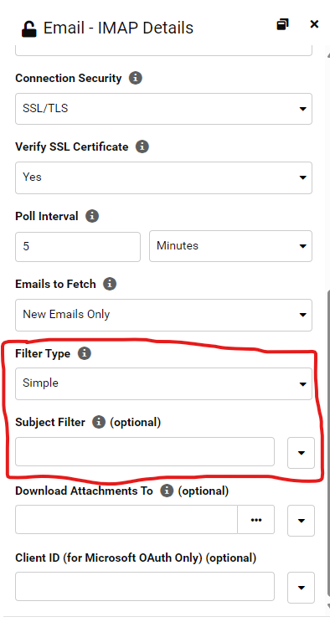Click the Poll Interval info icon

tap(92, 216)
